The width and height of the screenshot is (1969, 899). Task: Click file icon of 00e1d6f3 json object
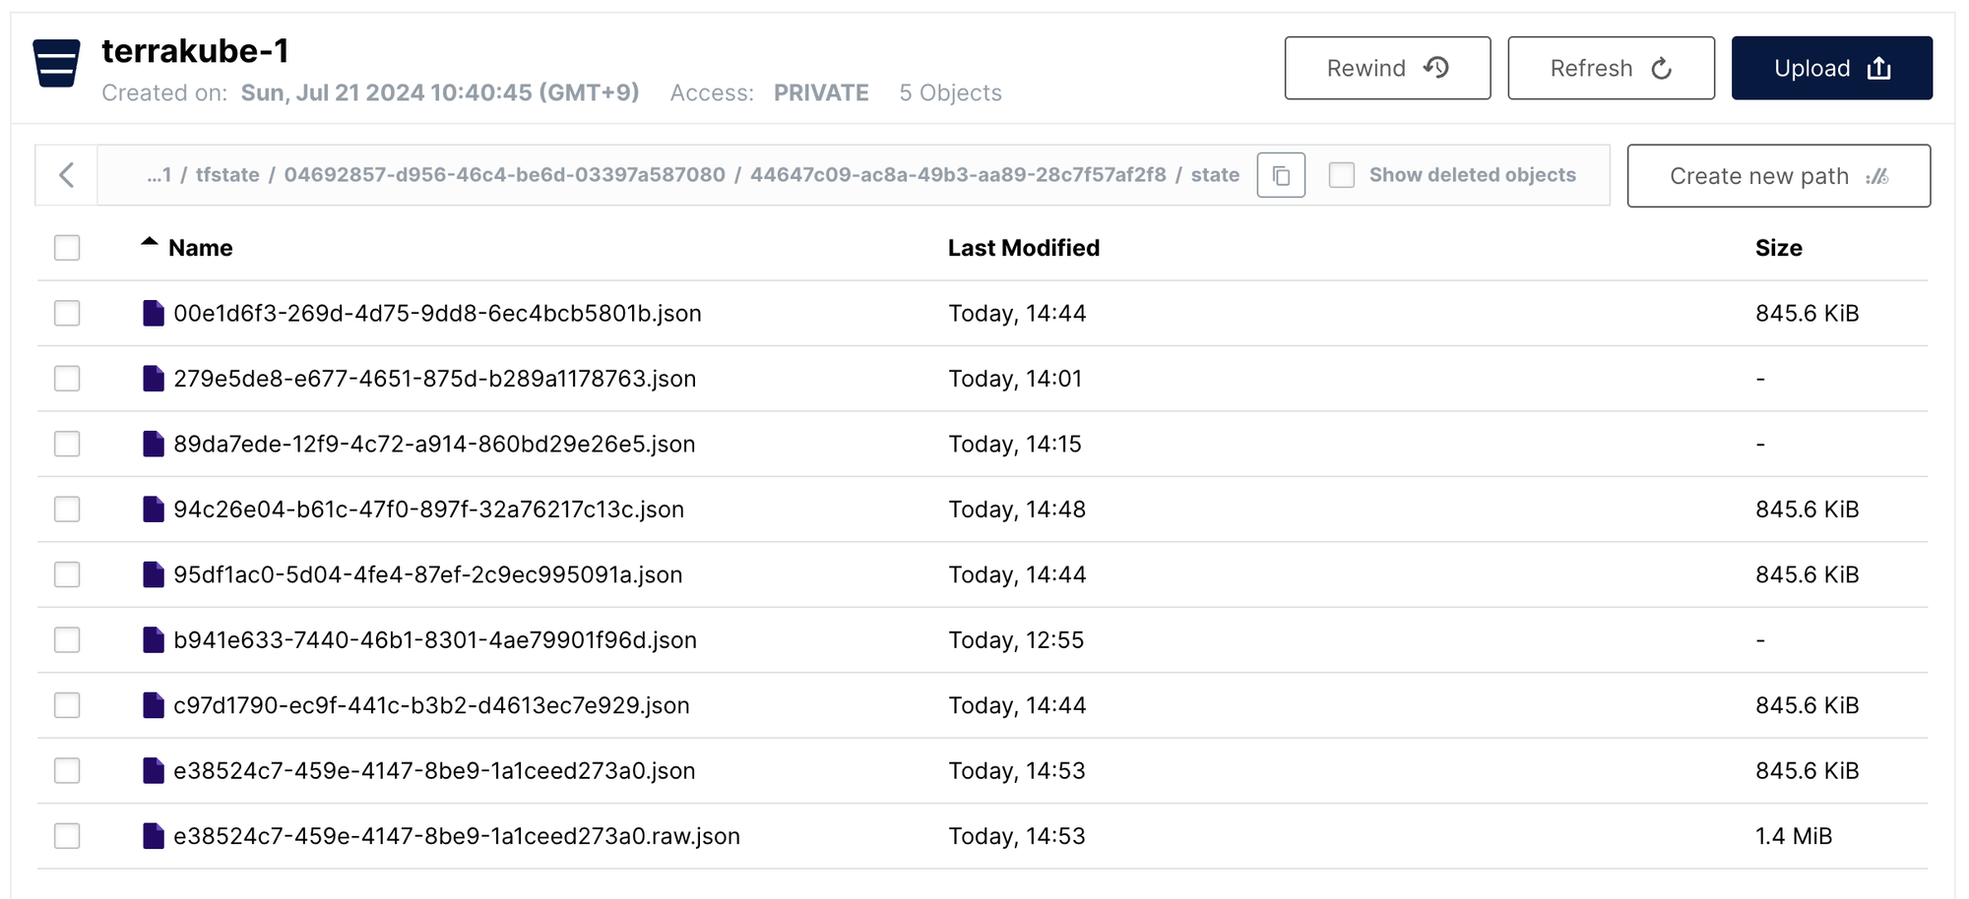point(153,313)
